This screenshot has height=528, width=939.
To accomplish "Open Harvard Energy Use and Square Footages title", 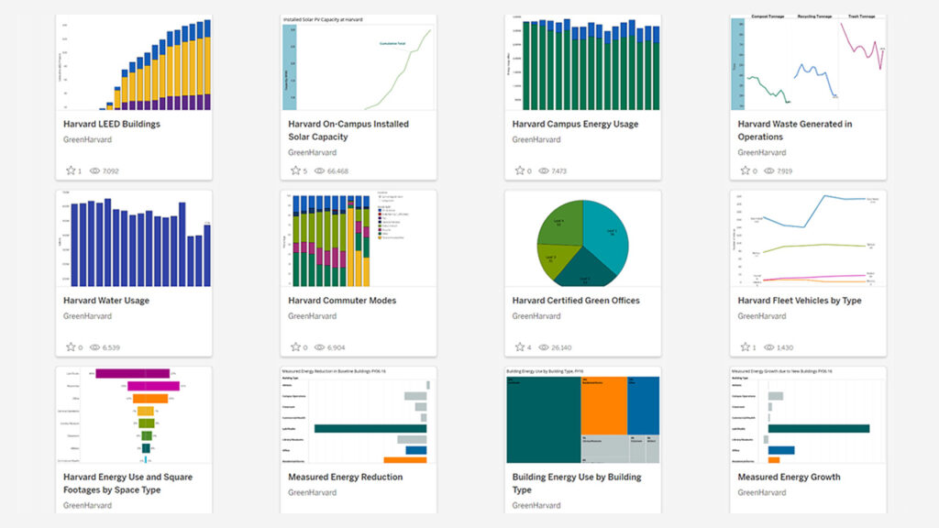I will [x=127, y=483].
